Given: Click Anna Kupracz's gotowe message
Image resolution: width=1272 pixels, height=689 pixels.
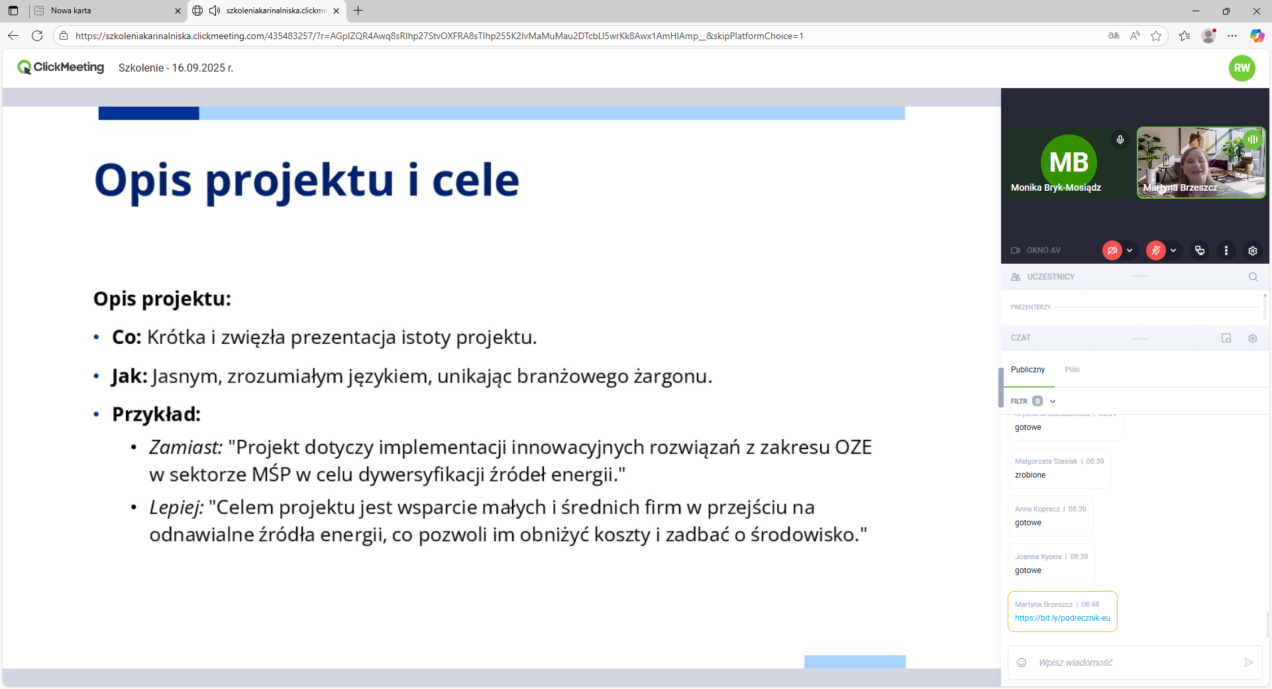Looking at the screenshot, I should (x=1050, y=516).
